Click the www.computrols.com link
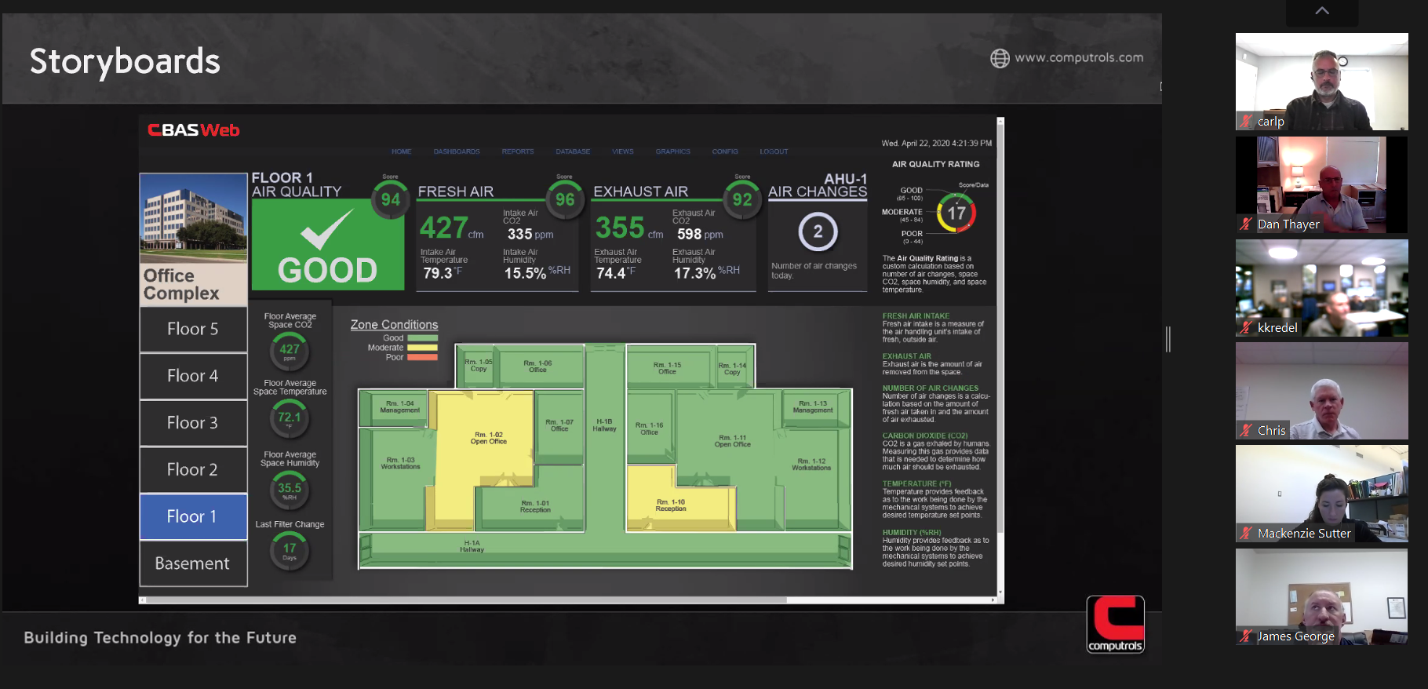The image size is (1428, 689). pos(1079,57)
